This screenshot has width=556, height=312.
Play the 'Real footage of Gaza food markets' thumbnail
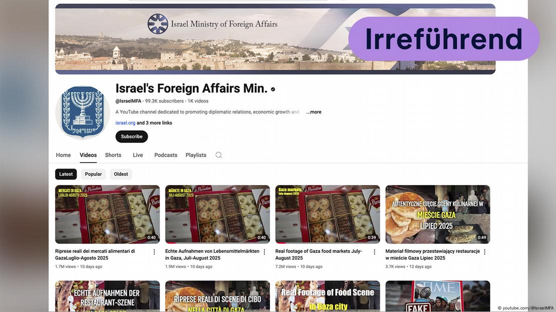[x=328, y=214]
